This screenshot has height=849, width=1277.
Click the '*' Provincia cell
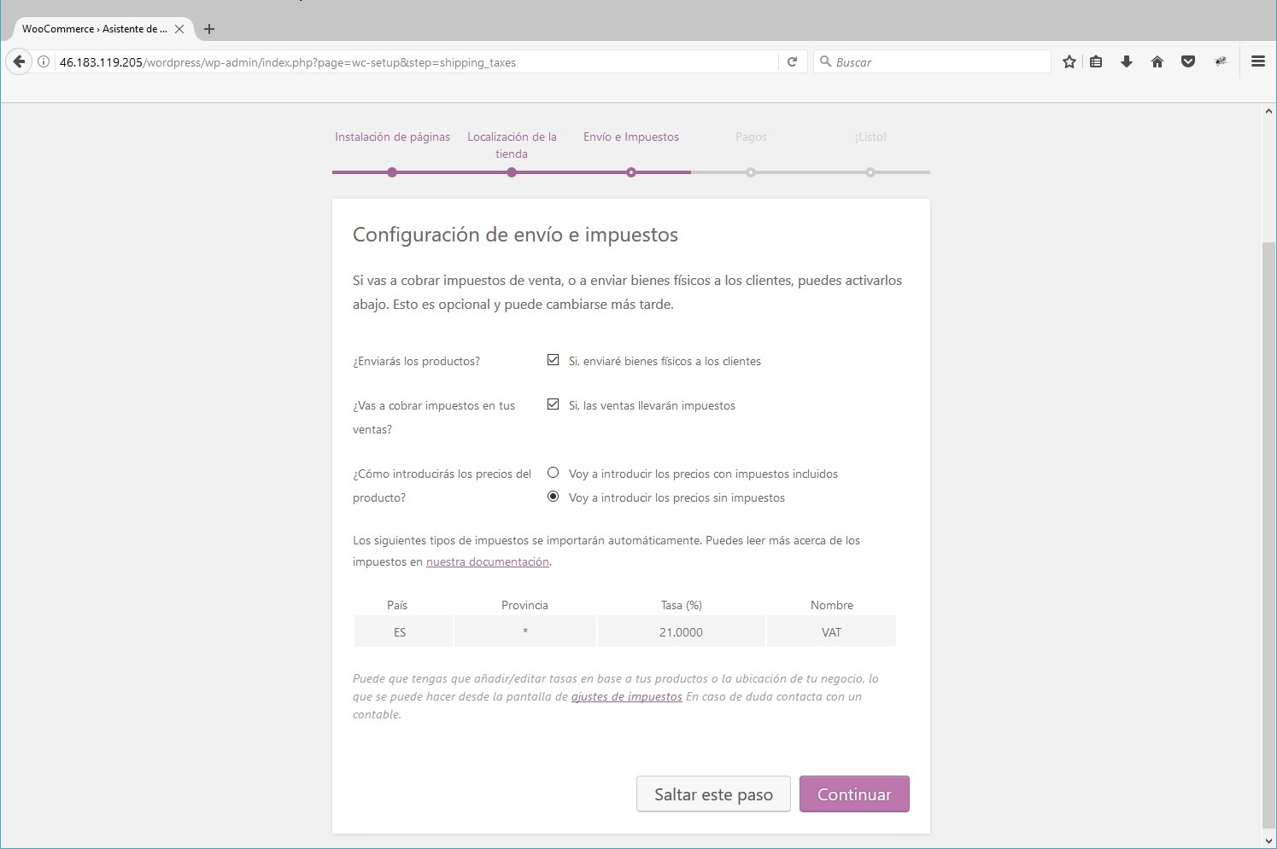[525, 632]
